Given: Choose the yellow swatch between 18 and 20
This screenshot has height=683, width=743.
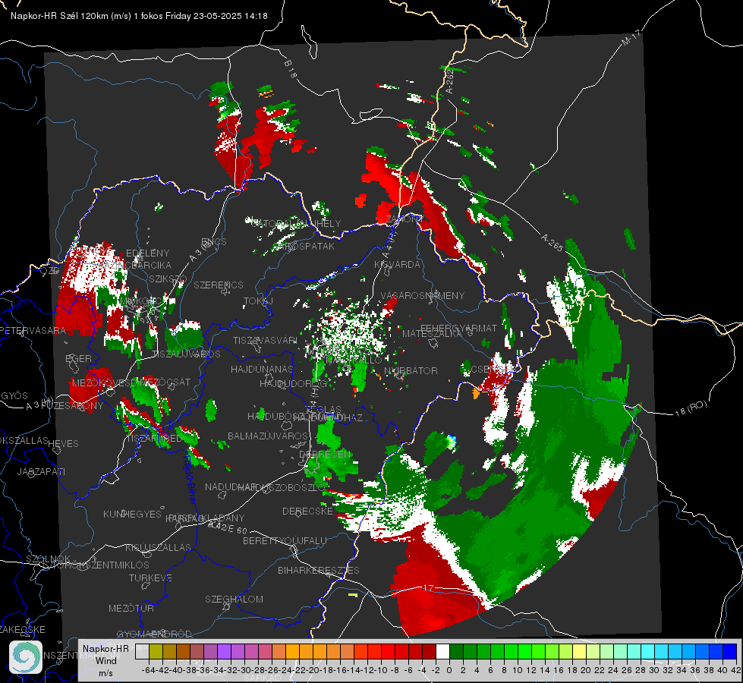Looking at the screenshot, I should [580, 652].
